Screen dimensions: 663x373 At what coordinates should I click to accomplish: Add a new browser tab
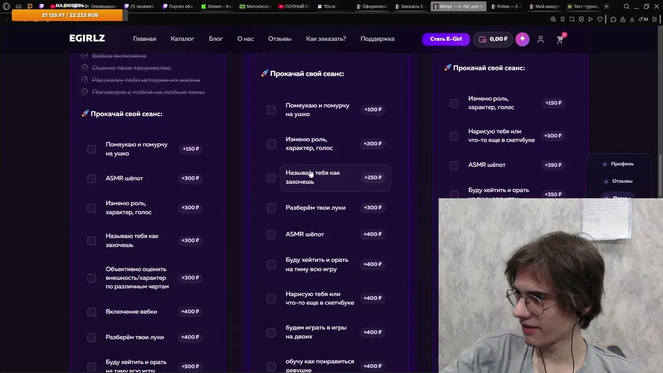coord(607,7)
